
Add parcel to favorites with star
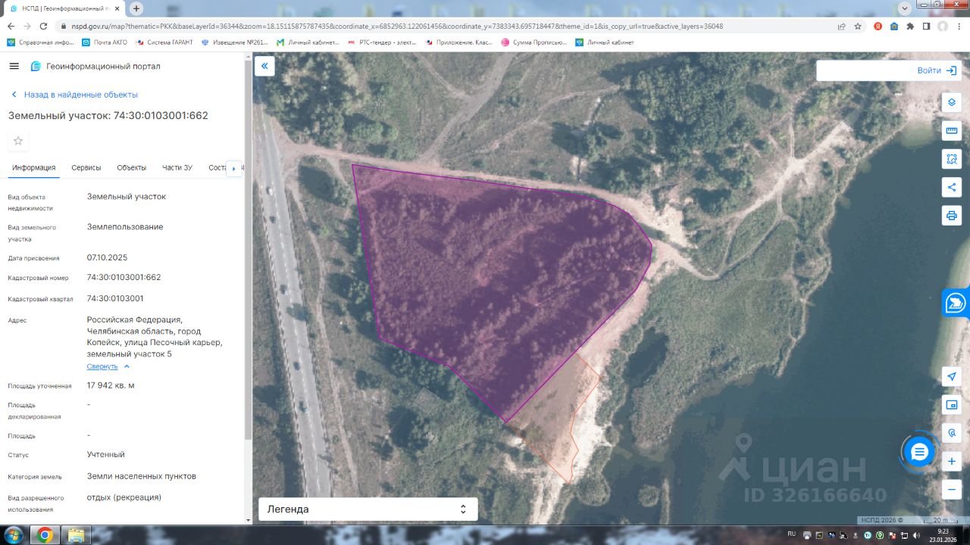pyautogui.click(x=18, y=141)
